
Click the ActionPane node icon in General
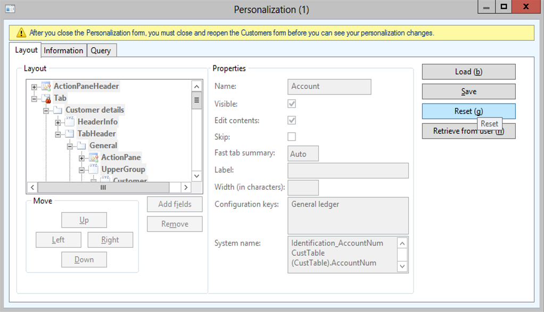click(93, 157)
